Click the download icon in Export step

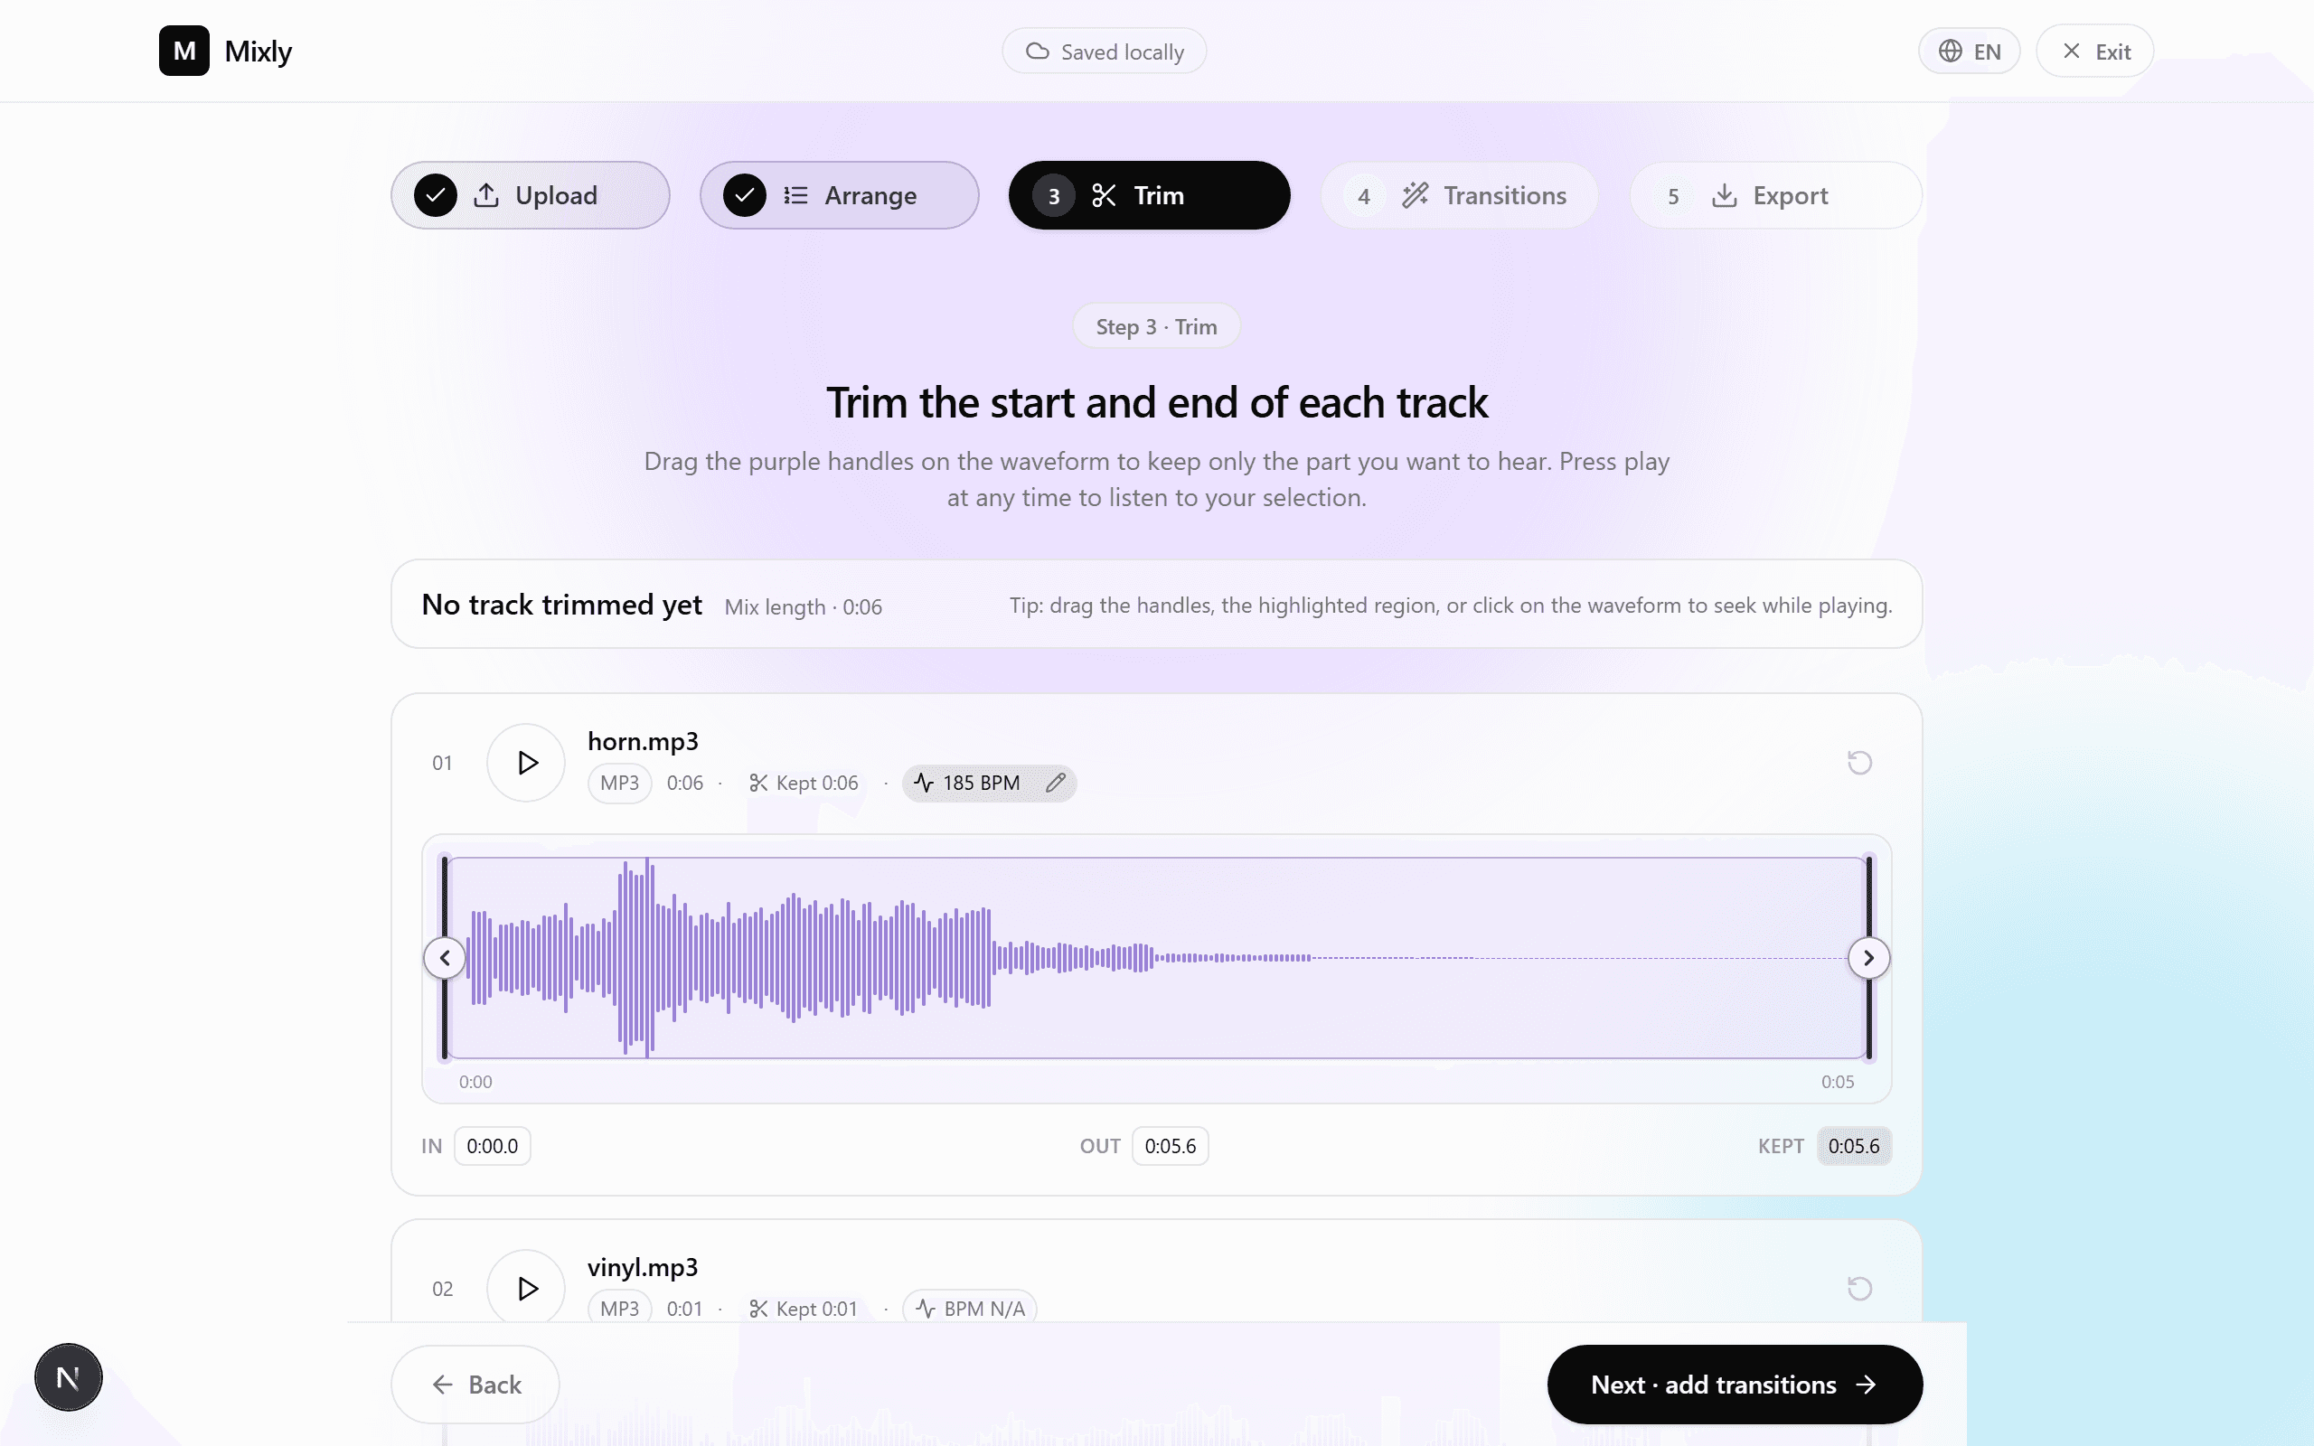[1724, 195]
